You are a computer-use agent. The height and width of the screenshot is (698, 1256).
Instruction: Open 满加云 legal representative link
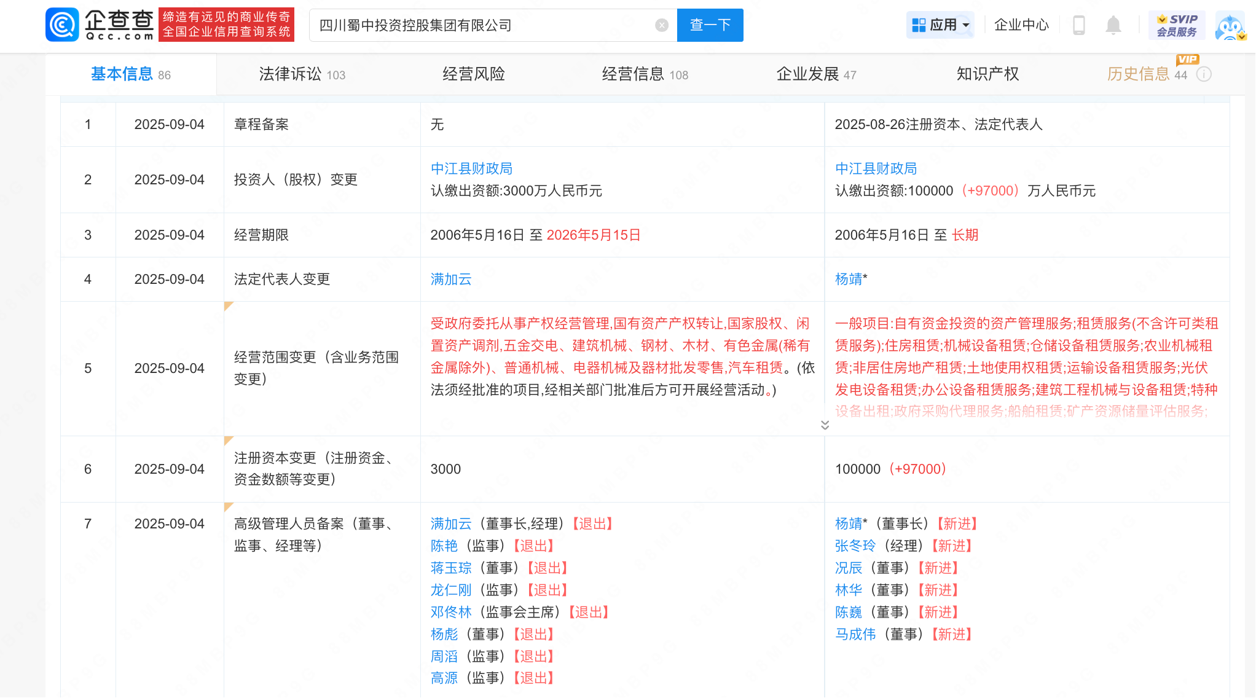pos(451,279)
